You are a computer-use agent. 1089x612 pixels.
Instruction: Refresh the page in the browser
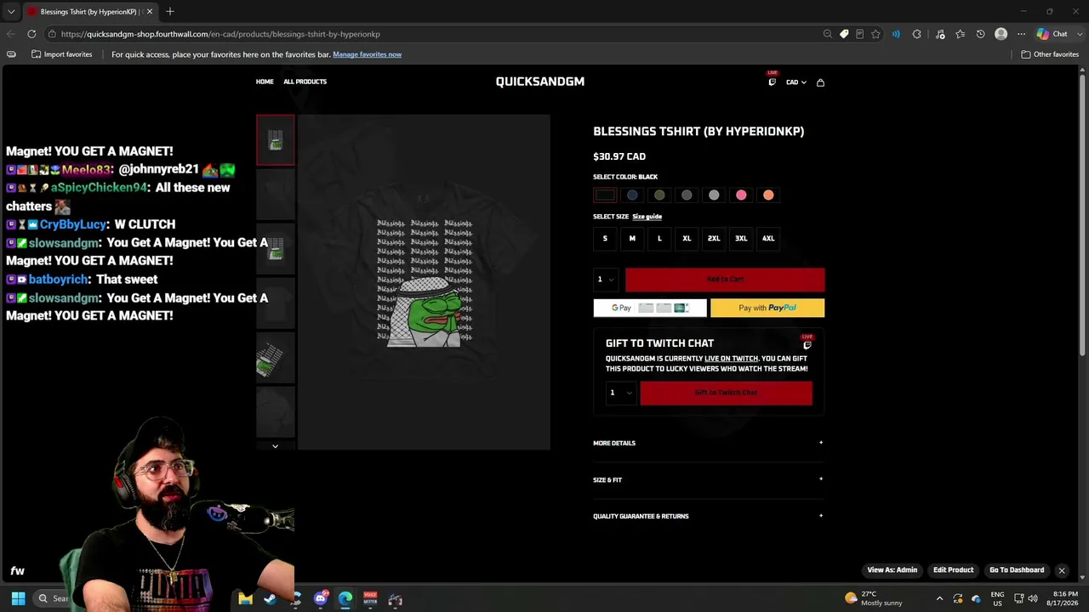31,34
